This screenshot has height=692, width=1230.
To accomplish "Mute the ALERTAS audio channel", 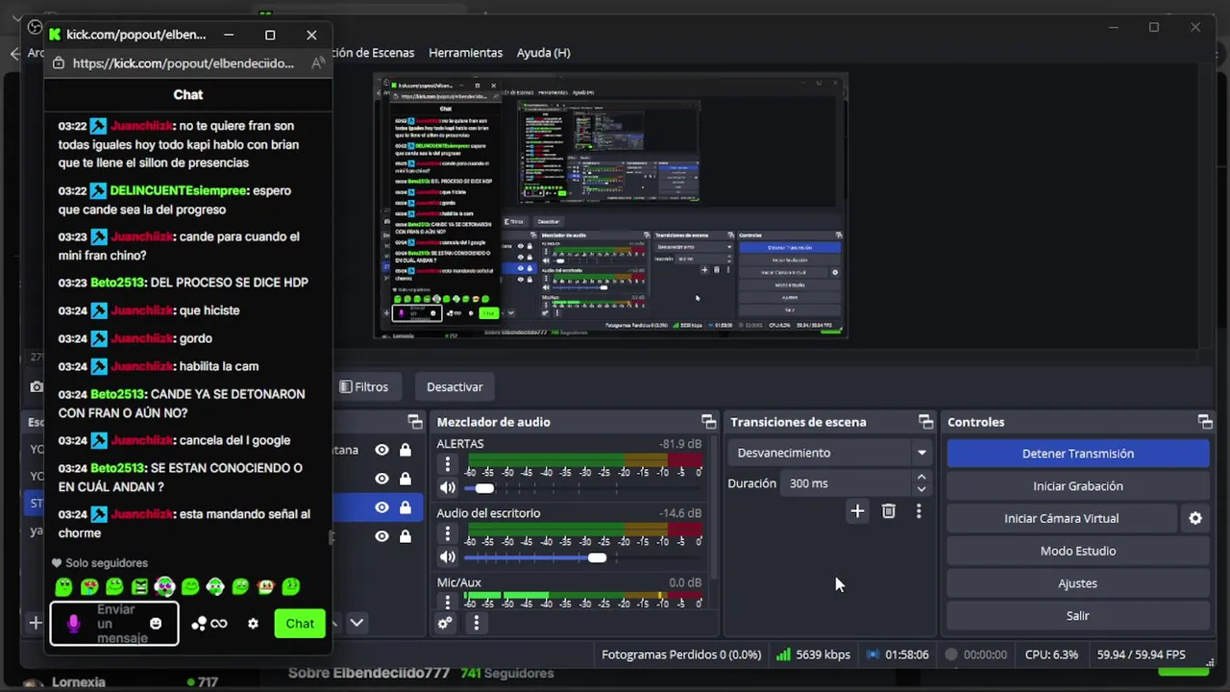I will pos(447,487).
